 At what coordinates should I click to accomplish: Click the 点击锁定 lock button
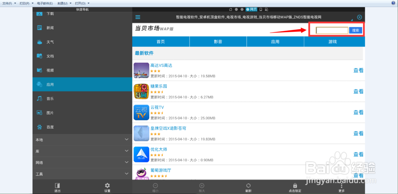click(295, 187)
